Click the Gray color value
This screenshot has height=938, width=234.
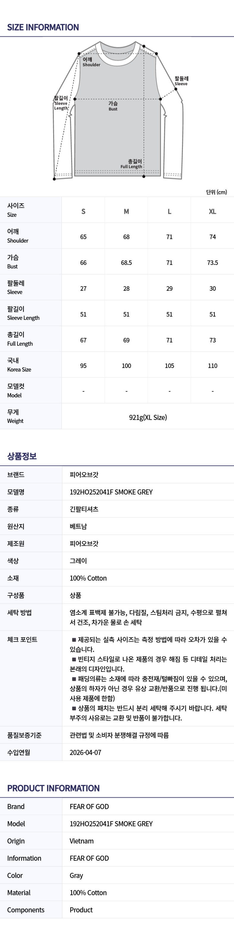click(x=76, y=875)
